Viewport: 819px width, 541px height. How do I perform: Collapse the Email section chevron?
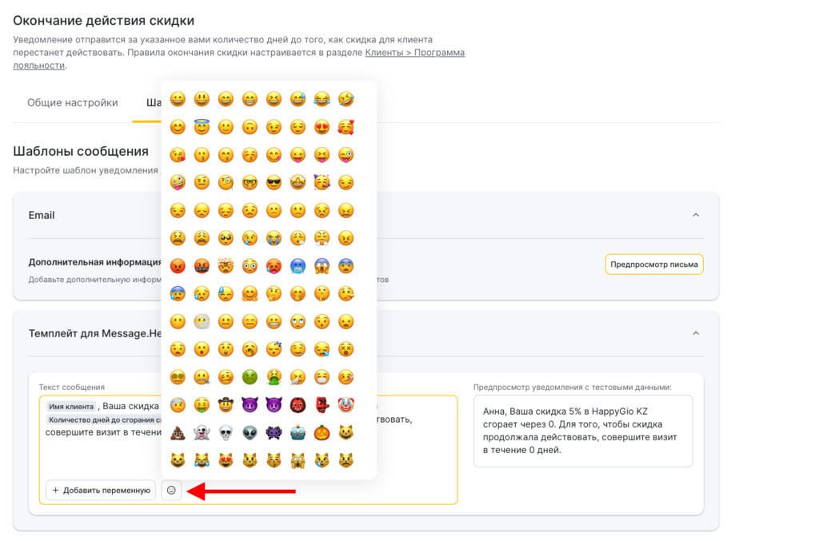[696, 215]
